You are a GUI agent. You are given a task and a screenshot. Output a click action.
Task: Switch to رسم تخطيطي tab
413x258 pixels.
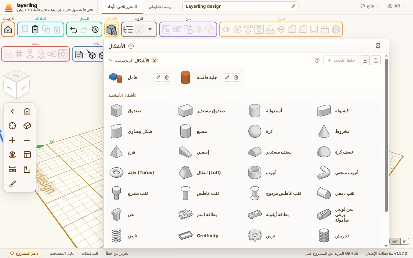coord(160,6)
